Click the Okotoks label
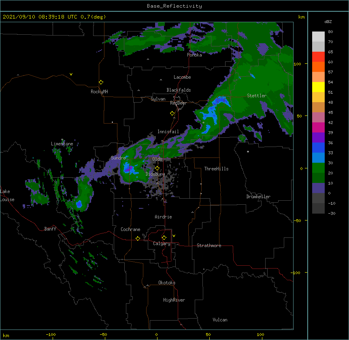Image resolution: width=349 pixels, height=340 pixels. point(167,283)
